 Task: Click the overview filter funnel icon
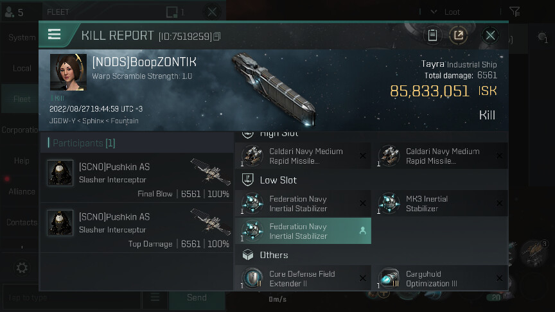coord(515,12)
